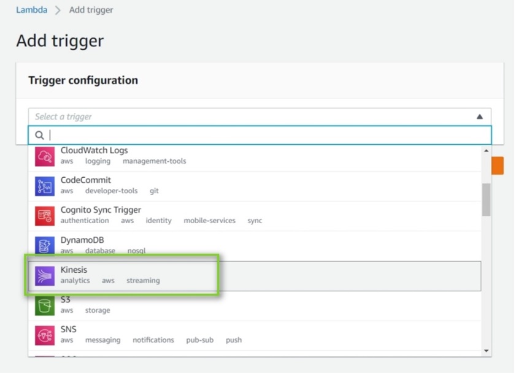The image size is (516, 374).
Task: Collapse the Select a trigger dropdown
Action: pos(479,116)
